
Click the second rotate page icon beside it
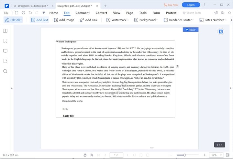148,155
